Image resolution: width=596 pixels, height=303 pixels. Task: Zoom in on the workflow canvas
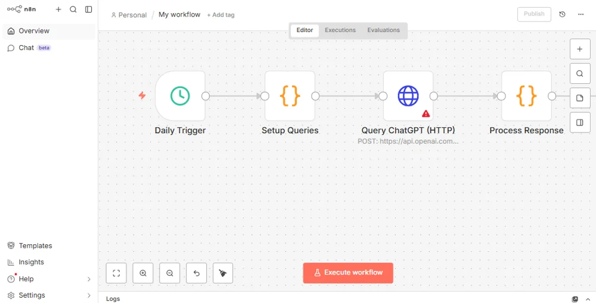pos(143,273)
